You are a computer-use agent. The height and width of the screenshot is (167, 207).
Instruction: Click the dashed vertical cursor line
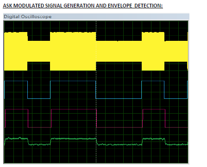pyautogui.click(x=96, y=92)
